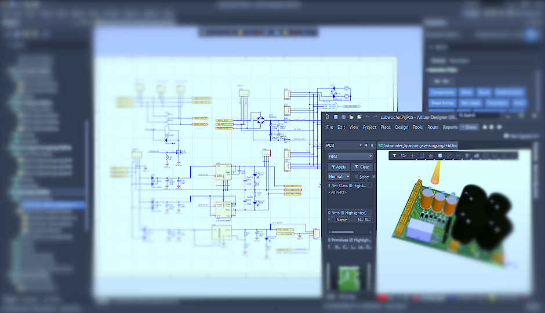Click the Apply button
Viewport: 545px width, 313px height.
(x=338, y=167)
